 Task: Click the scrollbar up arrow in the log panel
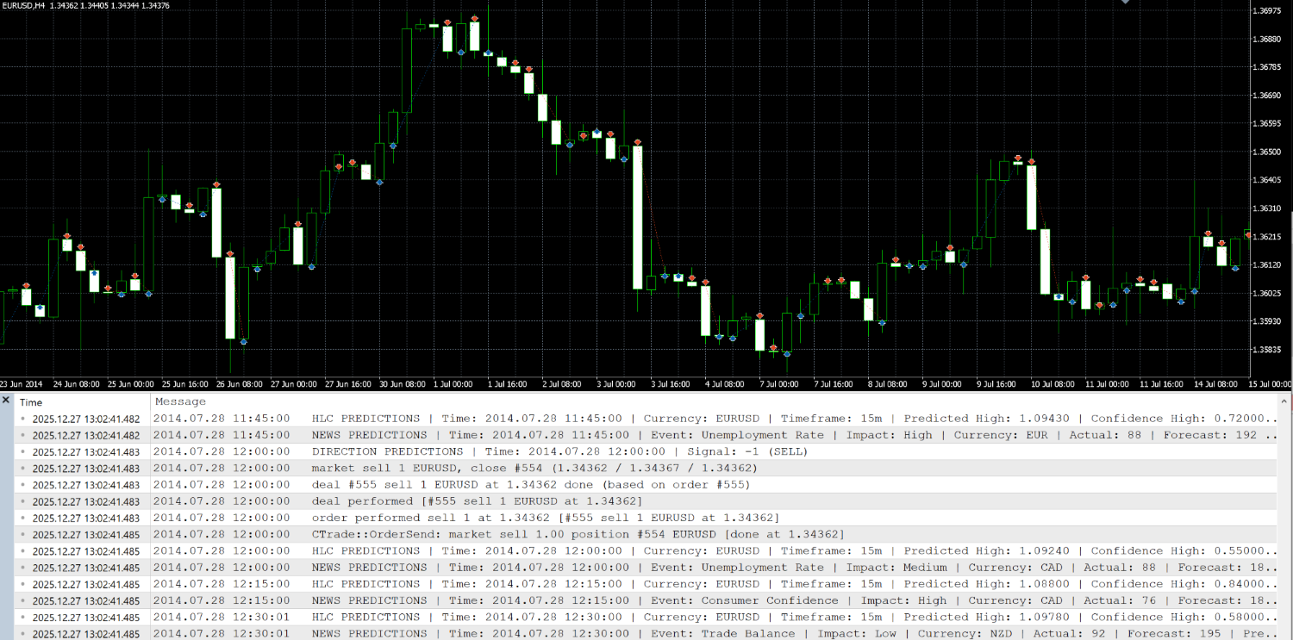click(1285, 401)
